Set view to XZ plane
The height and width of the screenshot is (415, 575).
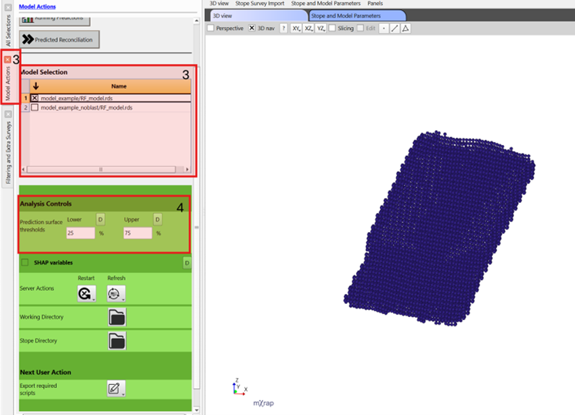click(x=308, y=29)
